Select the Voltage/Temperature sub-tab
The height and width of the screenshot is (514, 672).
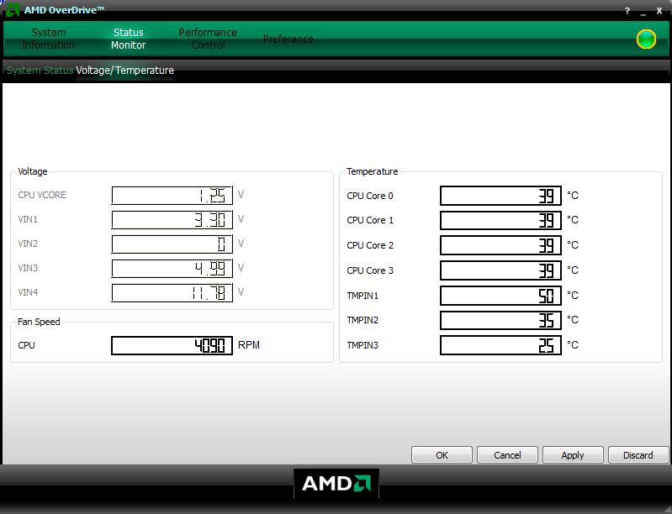pos(124,71)
